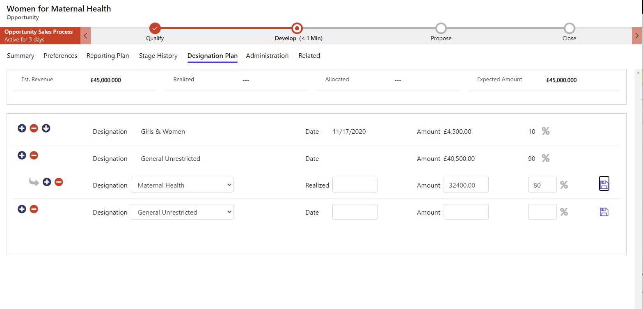
Task: Click the empty Date field in the last row
Action: click(355, 212)
